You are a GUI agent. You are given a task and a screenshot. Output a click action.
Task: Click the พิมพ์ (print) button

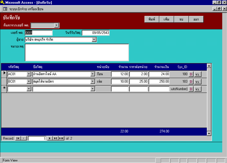click(152, 19)
